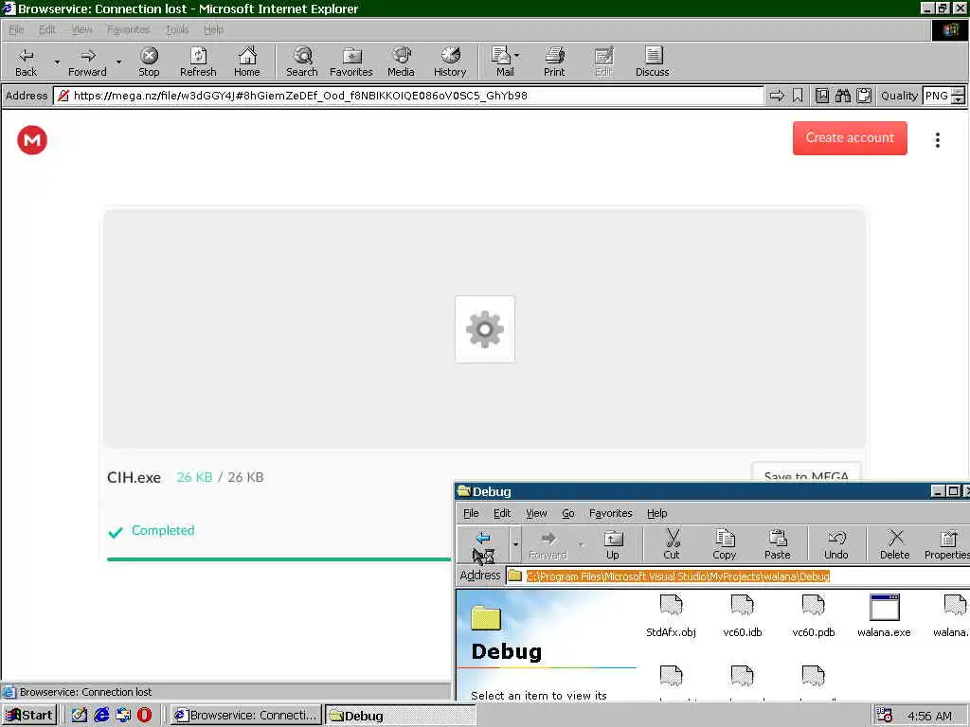
Task: Open the Favorites toolbar button in Internet Explorer
Action: pyautogui.click(x=351, y=62)
